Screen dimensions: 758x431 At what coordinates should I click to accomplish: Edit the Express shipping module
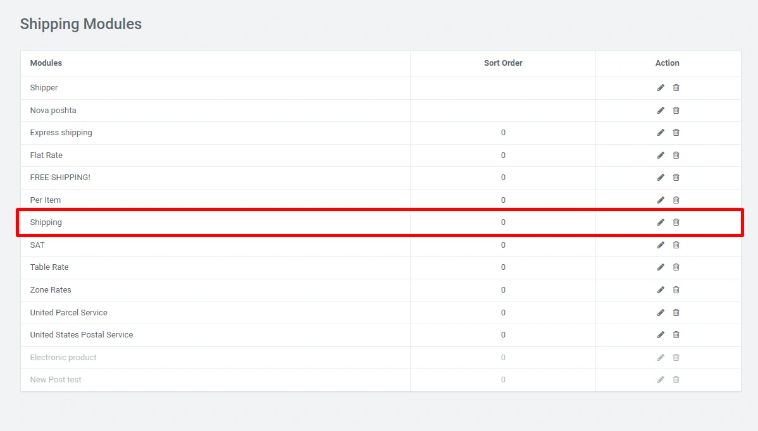(661, 133)
